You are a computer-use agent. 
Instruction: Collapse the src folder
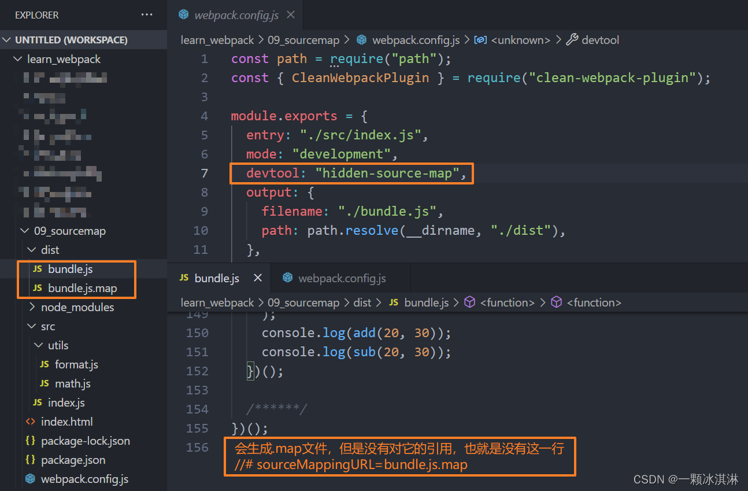31,326
